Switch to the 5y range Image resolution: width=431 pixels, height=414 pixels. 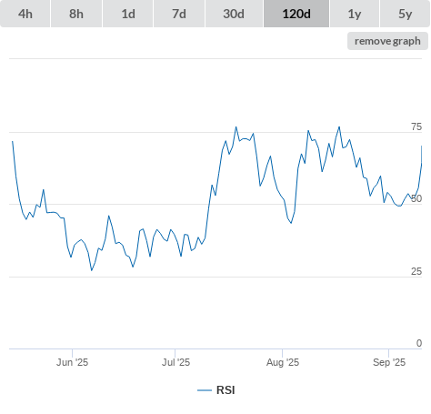click(405, 14)
